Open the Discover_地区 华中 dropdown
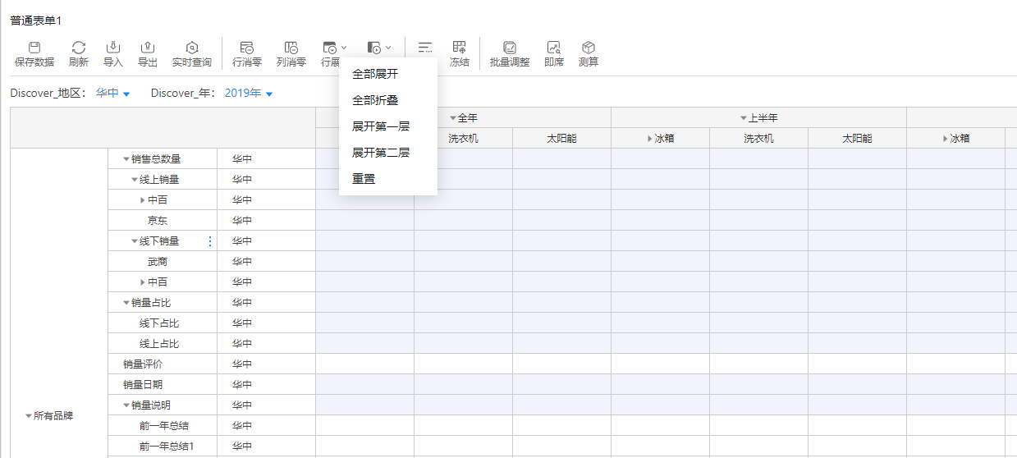The width and height of the screenshot is (1017, 458). 113,94
